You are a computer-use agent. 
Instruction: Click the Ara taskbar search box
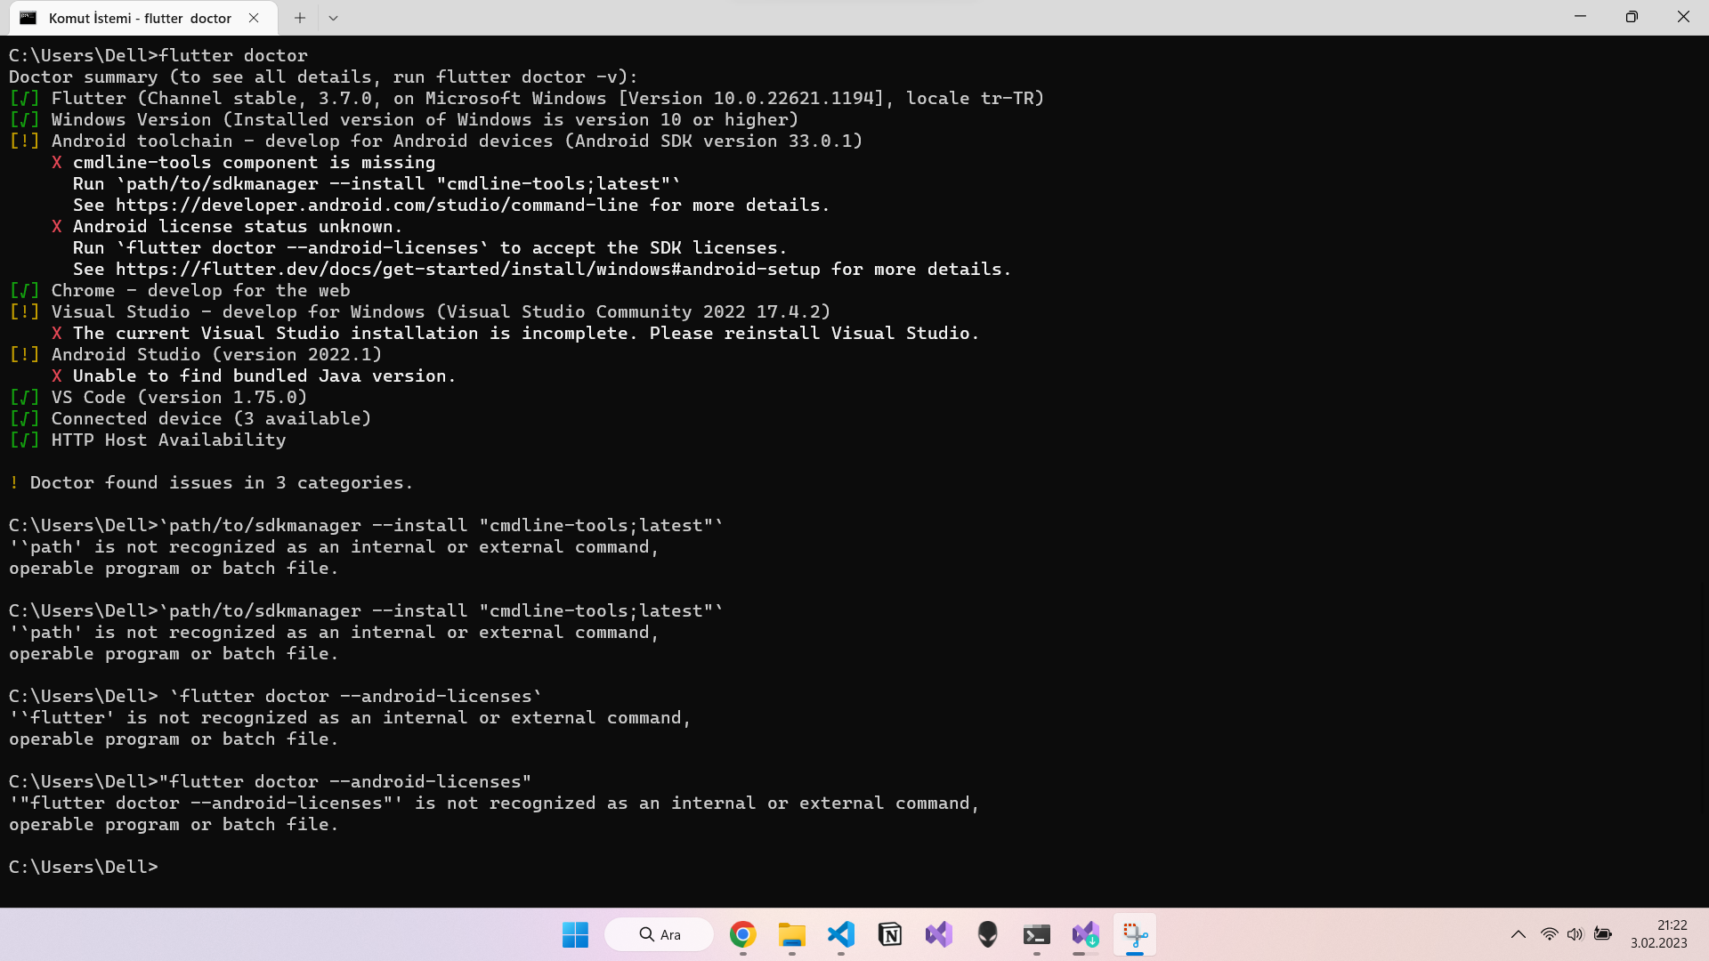[659, 934]
